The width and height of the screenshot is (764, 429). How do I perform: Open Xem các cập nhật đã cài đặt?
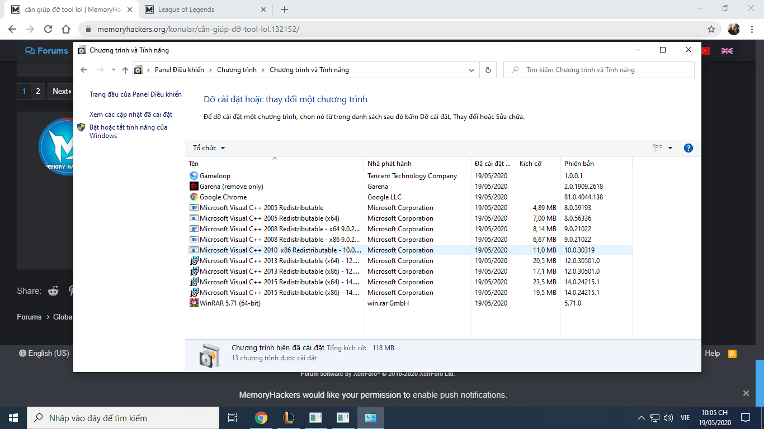point(131,115)
